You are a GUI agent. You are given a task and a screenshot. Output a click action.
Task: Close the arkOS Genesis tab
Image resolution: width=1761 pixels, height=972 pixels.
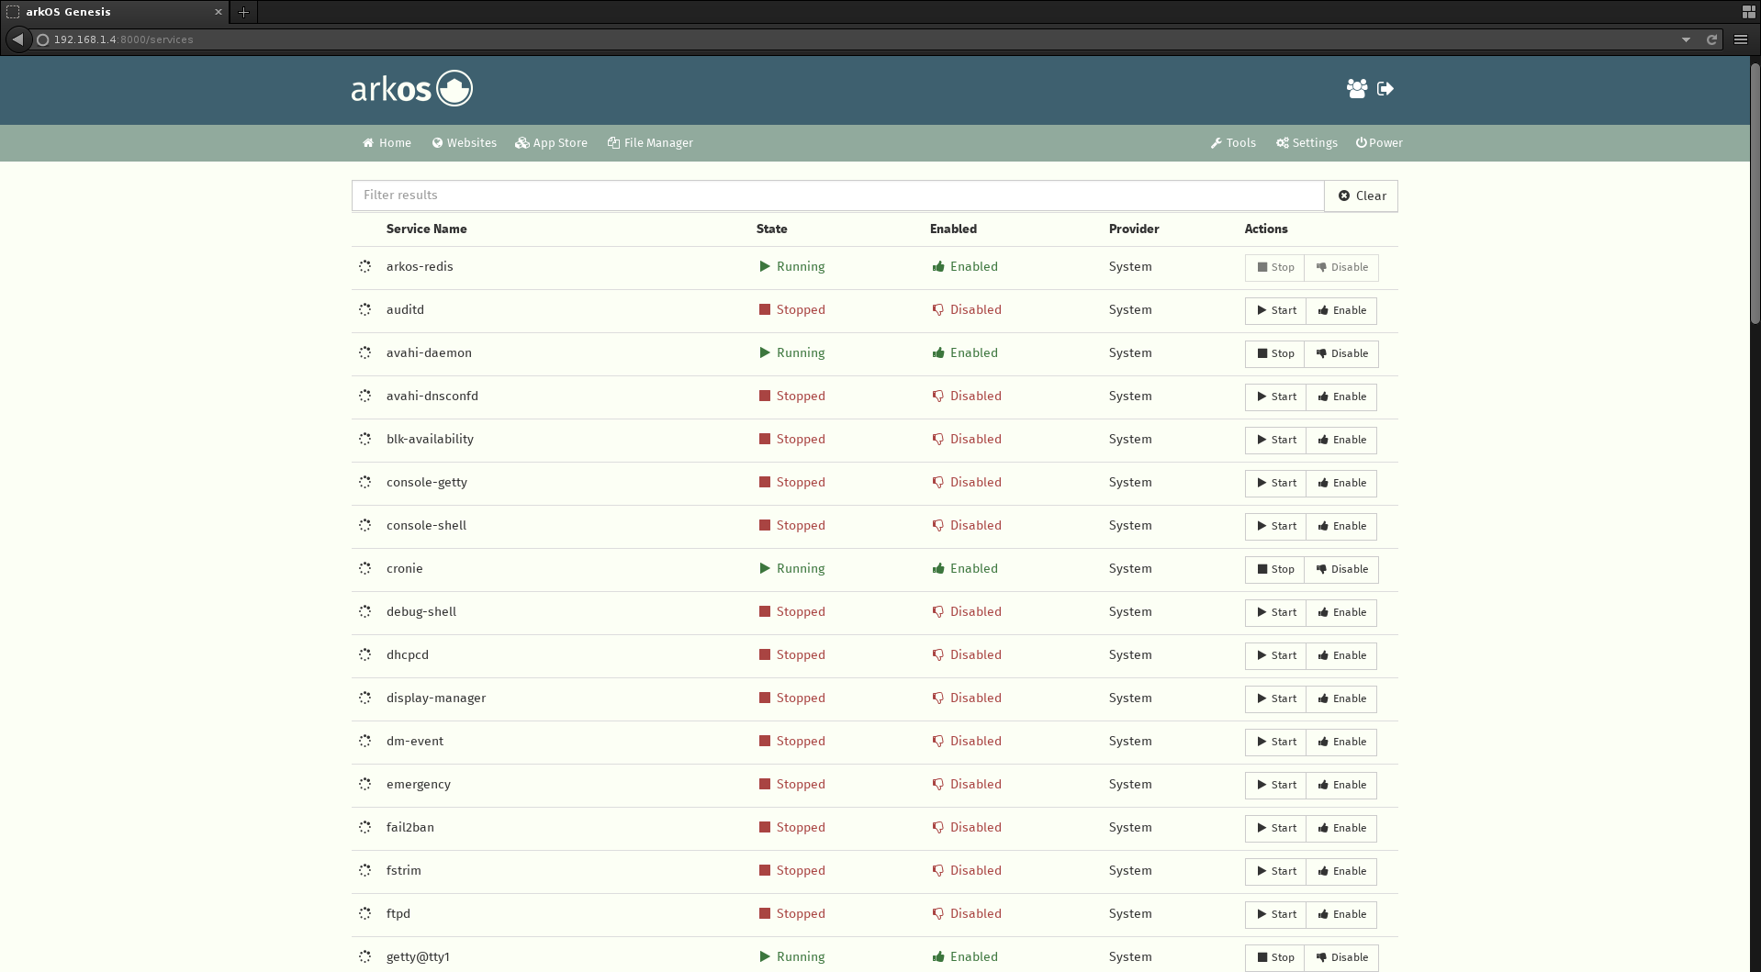[219, 12]
